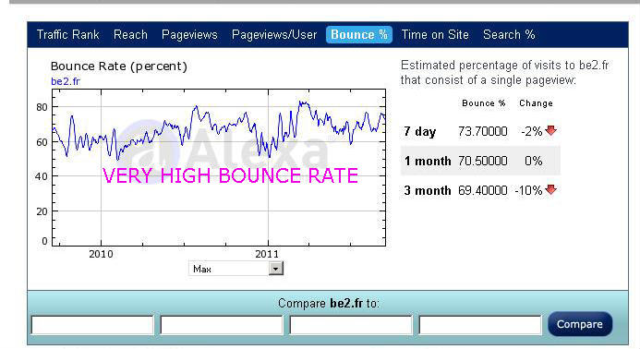Click the 0% change value

click(x=534, y=161)
